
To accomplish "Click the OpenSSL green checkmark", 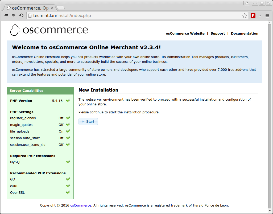I will [x=68, y=192].
